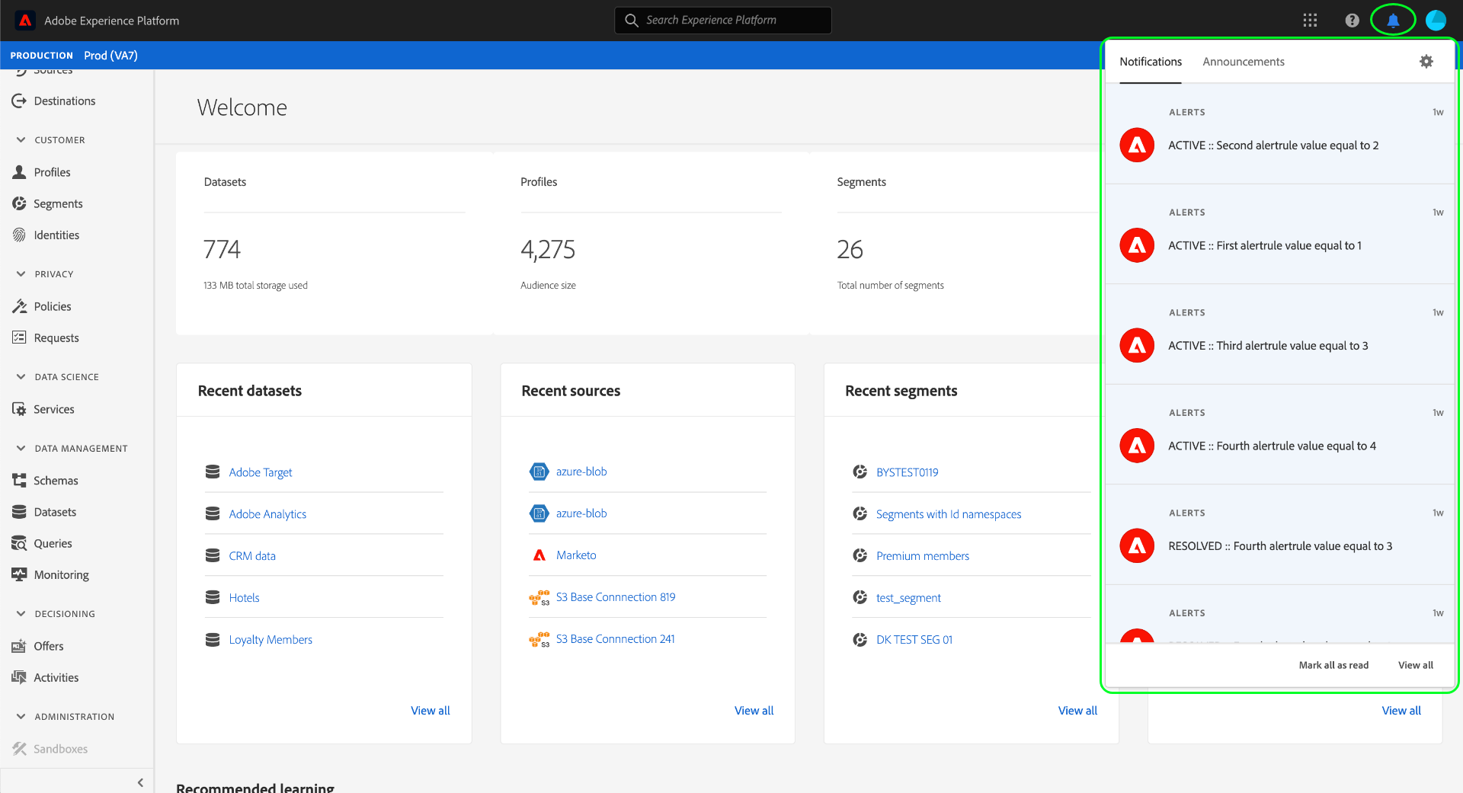Open the CRM data dataset

[x=252, y=556]
